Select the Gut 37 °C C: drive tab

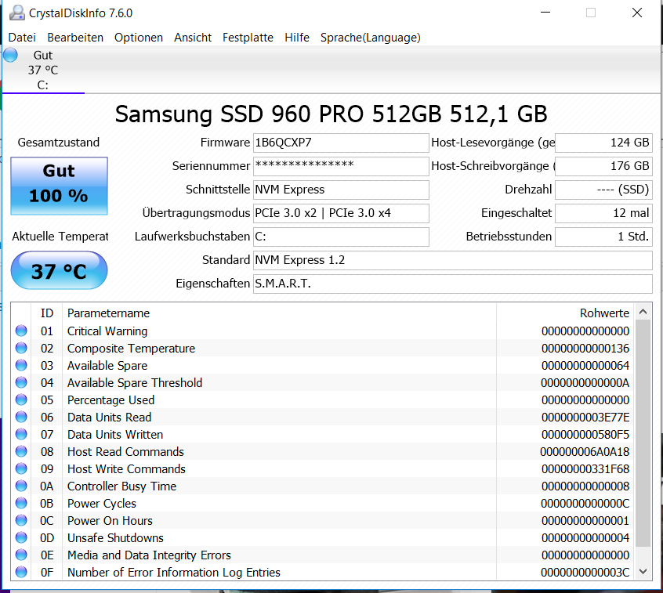[43, 70]
